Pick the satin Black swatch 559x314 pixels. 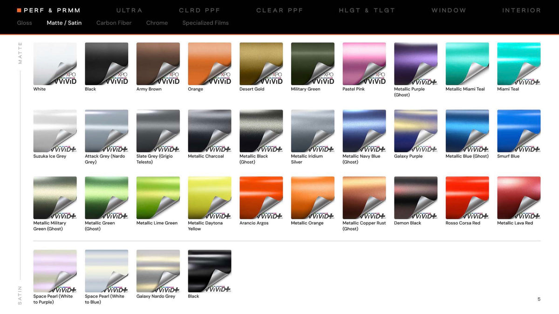click(210, 271)
